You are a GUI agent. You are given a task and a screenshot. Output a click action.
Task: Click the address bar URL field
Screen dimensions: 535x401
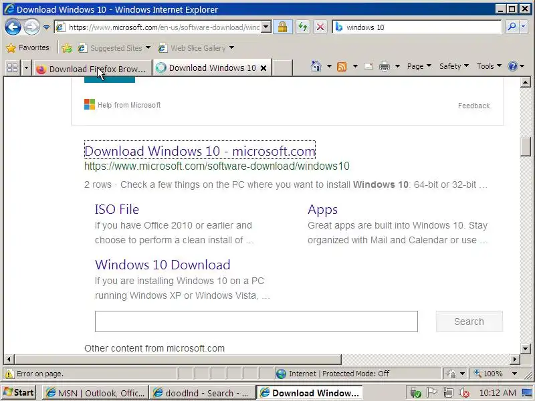coord(164,27)
